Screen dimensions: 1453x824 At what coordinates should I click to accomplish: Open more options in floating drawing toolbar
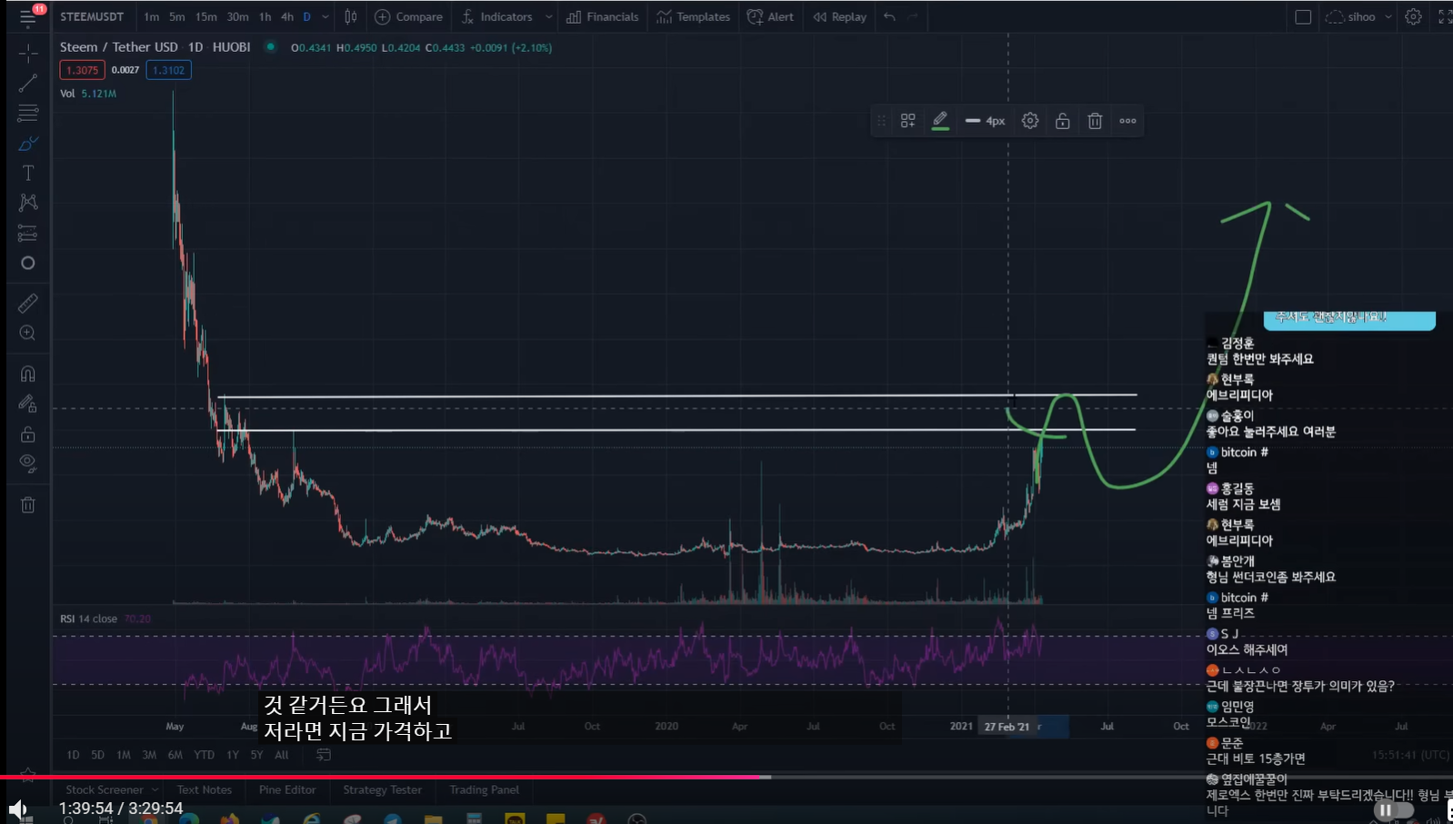[x=1127, y=120]
